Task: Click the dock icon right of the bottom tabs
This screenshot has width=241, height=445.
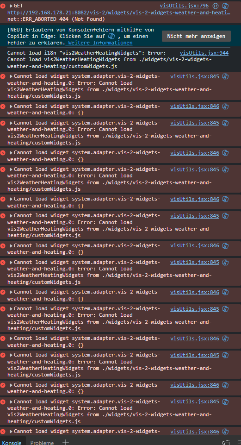Action: point(226,442)
